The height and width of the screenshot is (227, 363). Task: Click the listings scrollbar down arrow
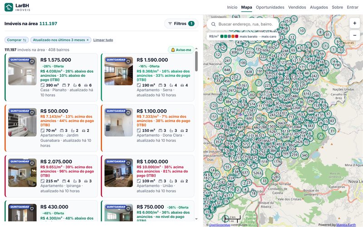pos(196,219)
